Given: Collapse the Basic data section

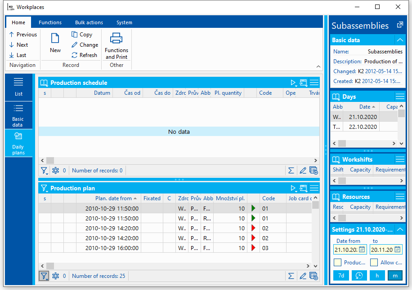Looking at the screenshot, I should click(400, 40).
